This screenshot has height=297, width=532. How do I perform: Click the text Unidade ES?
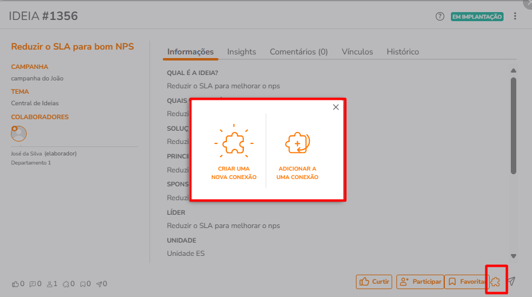click(186, 253)
